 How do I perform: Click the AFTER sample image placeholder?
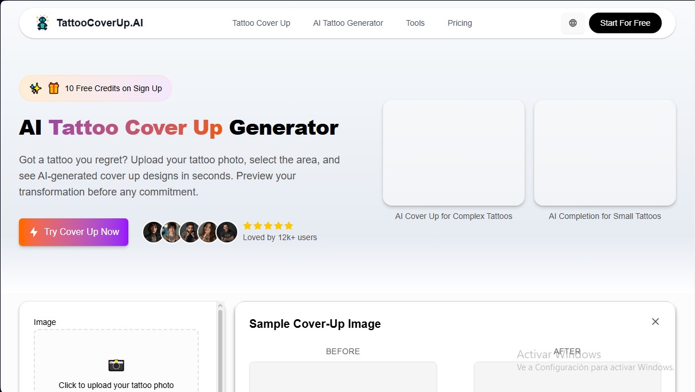tap(567, 377)
